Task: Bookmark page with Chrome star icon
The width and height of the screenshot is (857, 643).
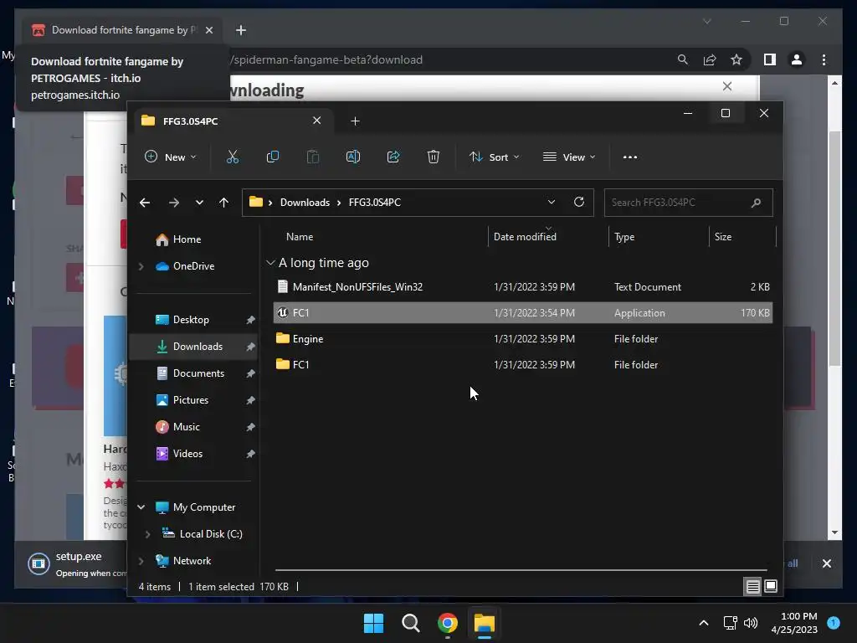Action: point(736,59)
